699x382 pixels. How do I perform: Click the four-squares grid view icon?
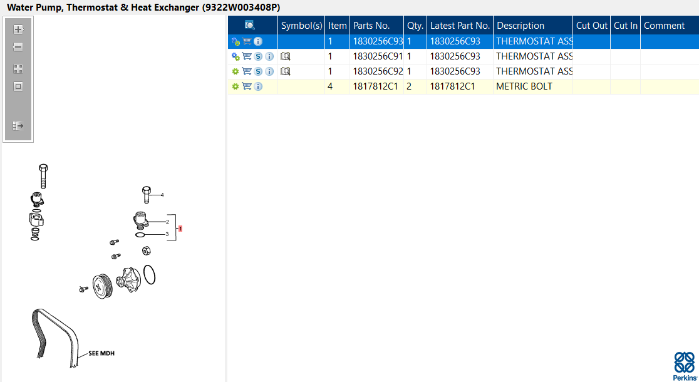(x=18, y=69)
